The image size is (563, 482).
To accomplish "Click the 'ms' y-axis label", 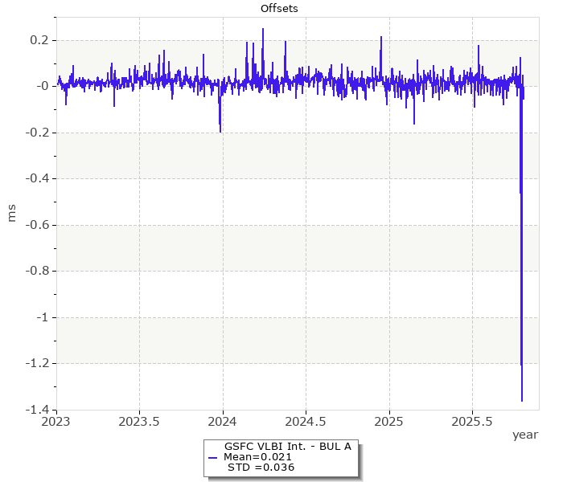I will 11,213.
